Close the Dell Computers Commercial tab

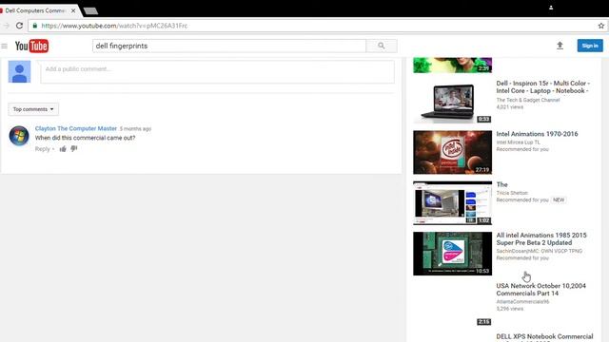coord(73,10)
